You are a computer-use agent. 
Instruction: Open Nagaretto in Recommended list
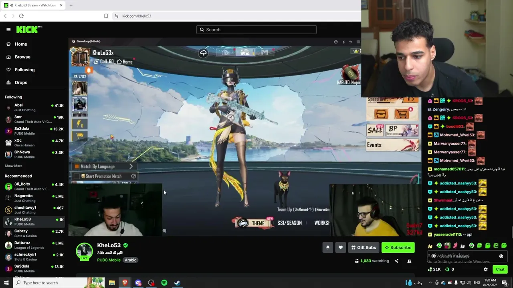tap(34, 198)
